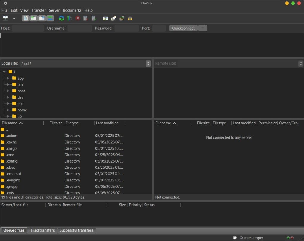Switch to Failed transfers tab

(x=42, y=230)
